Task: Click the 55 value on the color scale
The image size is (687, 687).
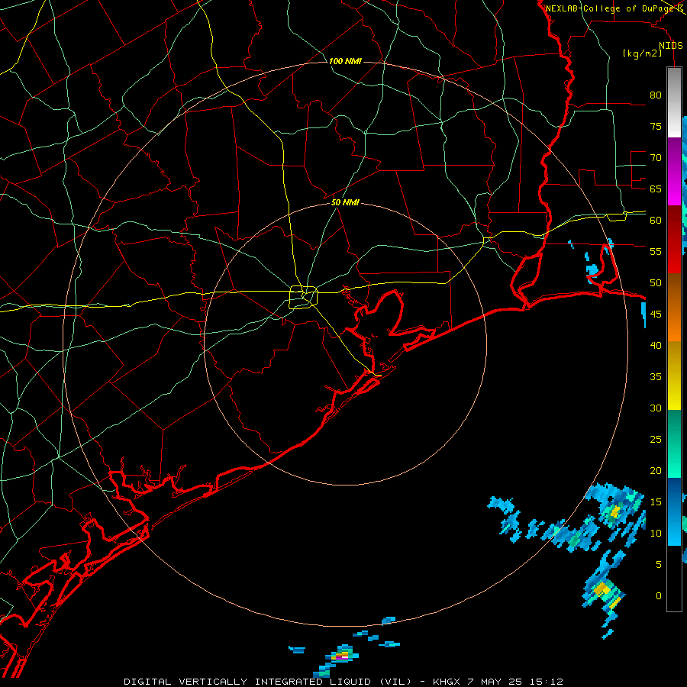Action: pyautogui.click(x=656, y=251)
